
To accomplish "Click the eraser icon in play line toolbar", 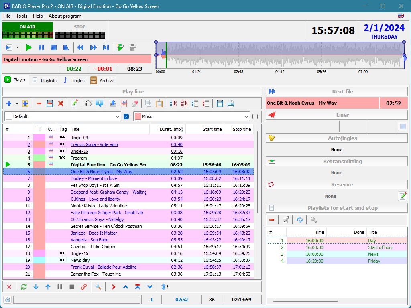I will pos(135,103).
